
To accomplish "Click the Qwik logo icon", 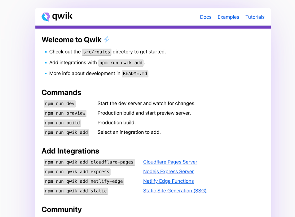I will point(46,16).
